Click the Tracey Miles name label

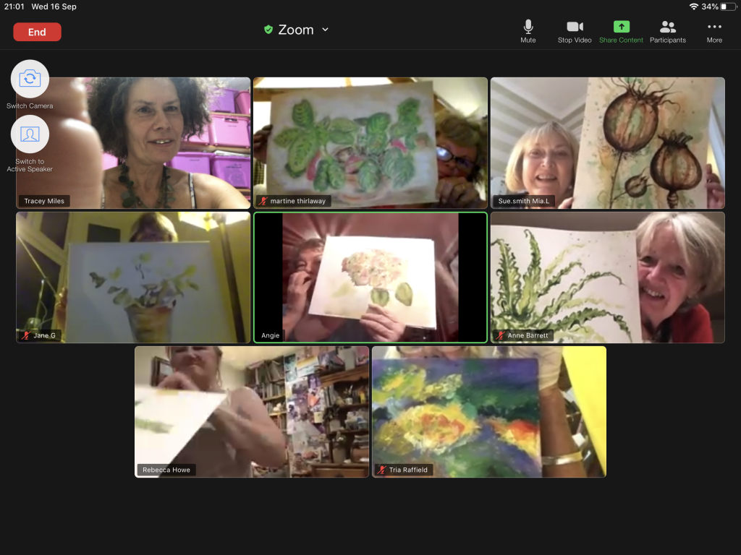[x=44, y=201]
